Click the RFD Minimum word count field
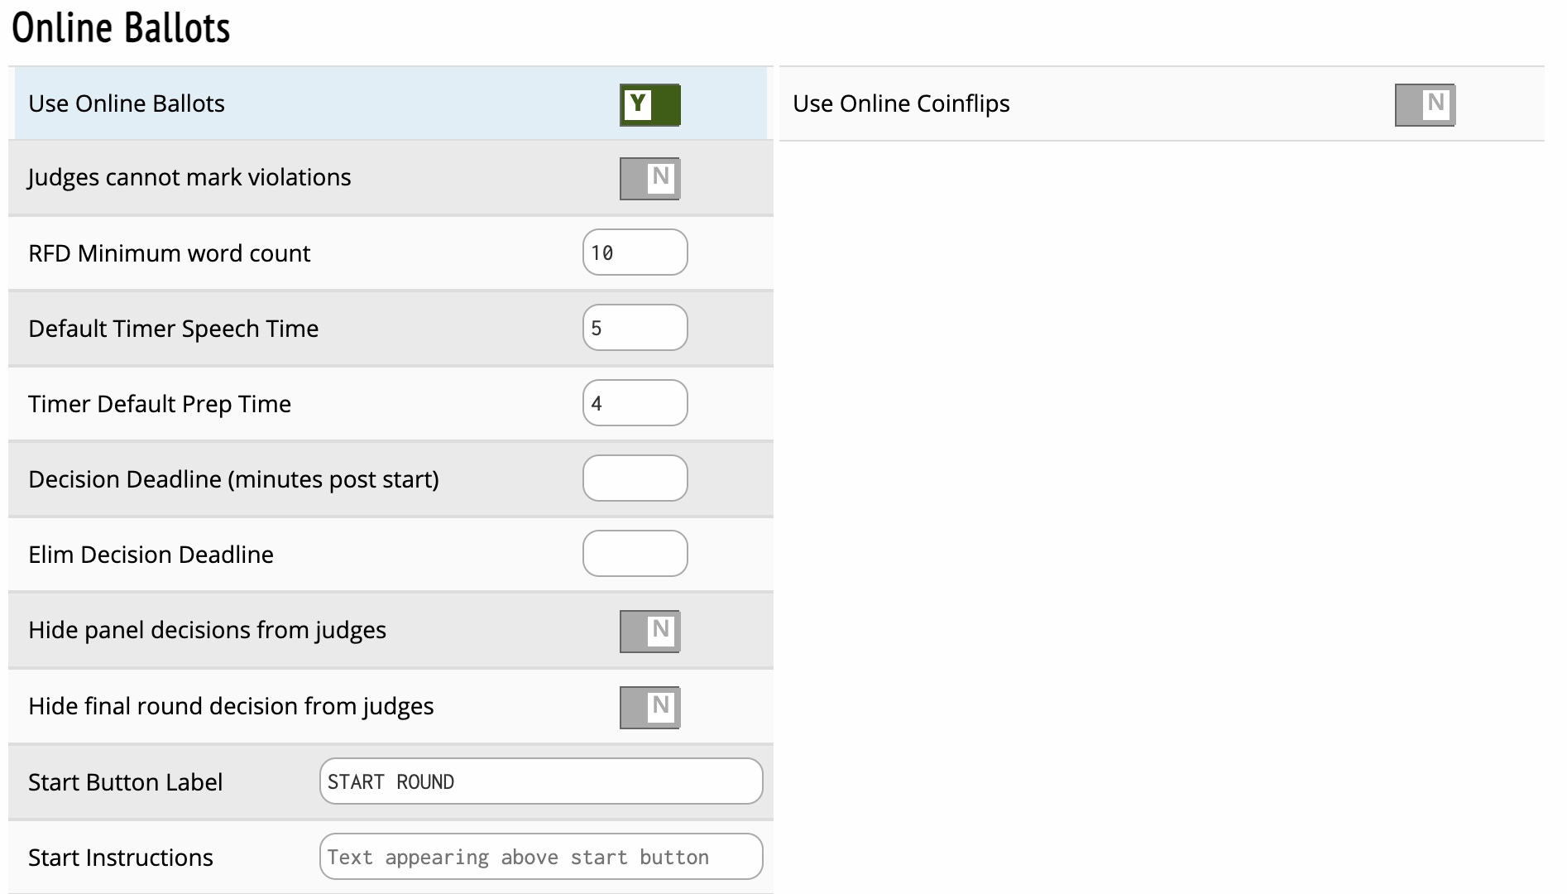Viewport: 1567px width, 894px height. [635, 252]
